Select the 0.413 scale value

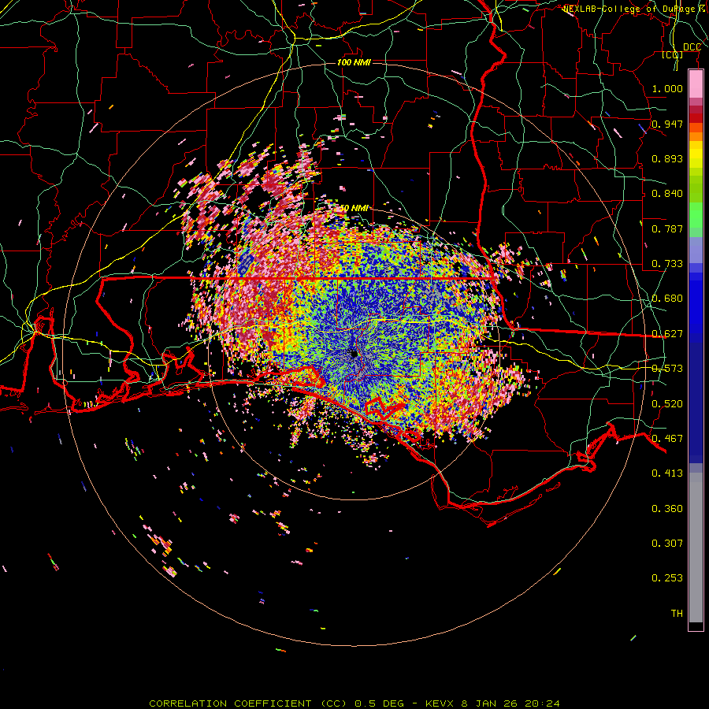click(667, 473)
